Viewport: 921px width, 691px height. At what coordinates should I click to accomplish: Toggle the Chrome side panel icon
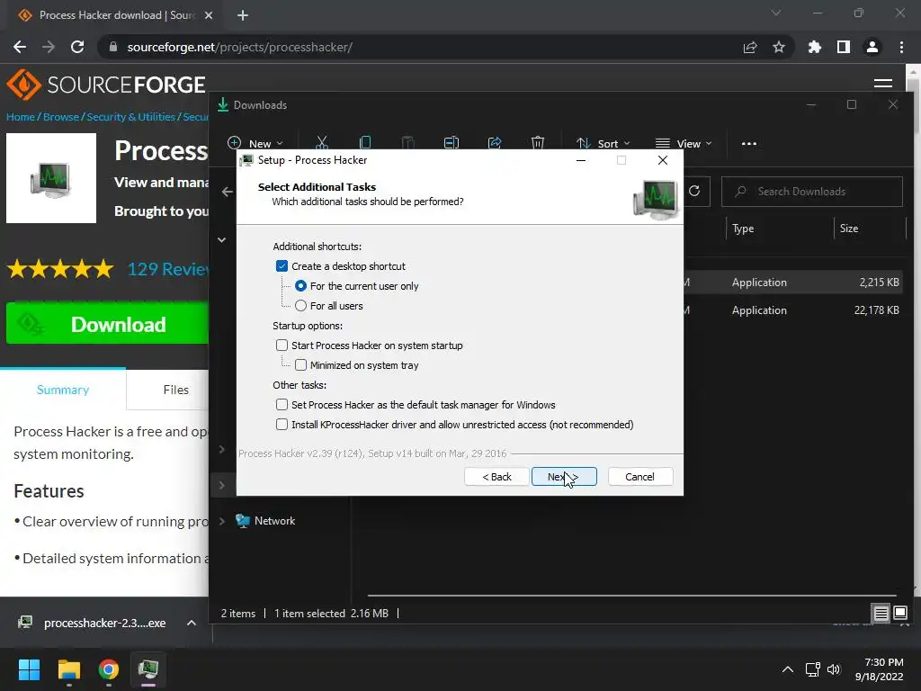tap(844, 47)
